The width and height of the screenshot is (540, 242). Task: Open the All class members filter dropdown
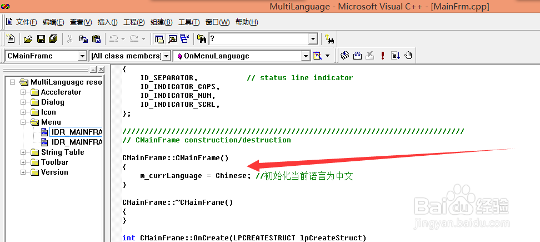pos(166,56)
